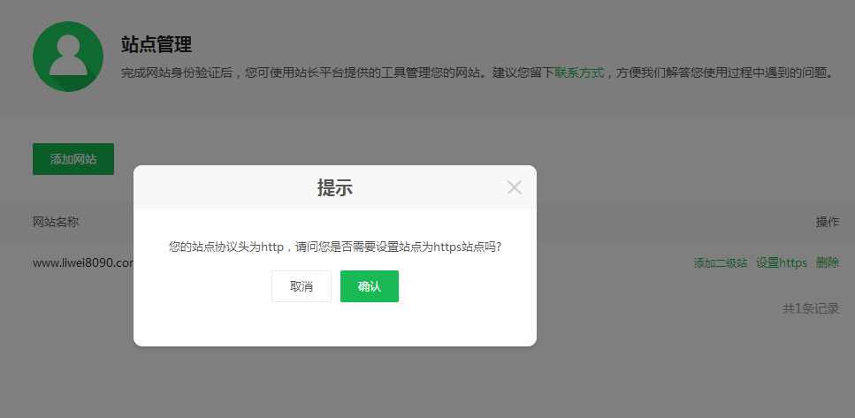Image resolution: width=855 pixels, height=418 pixels.
Task: Close the 提示 dialog with the X
Action: tap(515, 187)
